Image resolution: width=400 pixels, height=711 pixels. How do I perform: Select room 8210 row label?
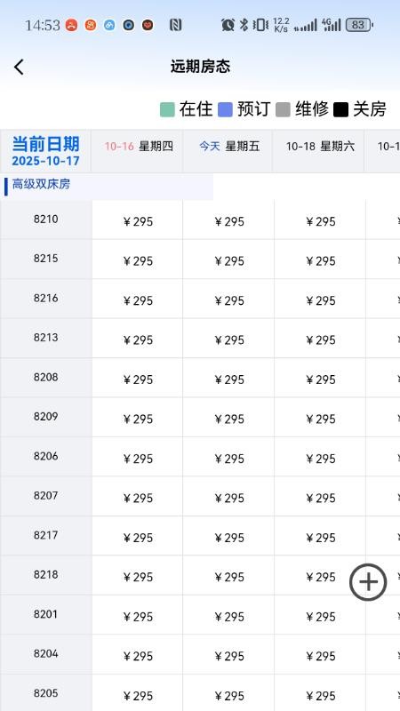pos(46,220)
